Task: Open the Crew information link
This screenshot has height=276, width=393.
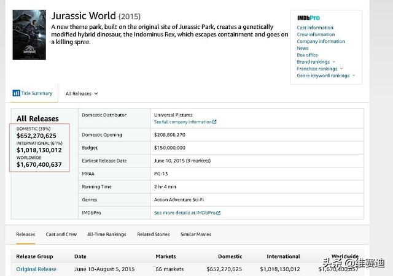Action: tap(316, 34)
